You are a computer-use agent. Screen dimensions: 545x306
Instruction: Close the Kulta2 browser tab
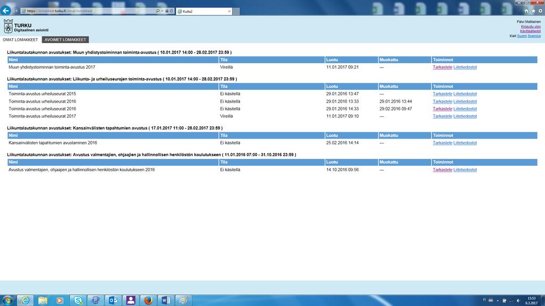[229, 12]
